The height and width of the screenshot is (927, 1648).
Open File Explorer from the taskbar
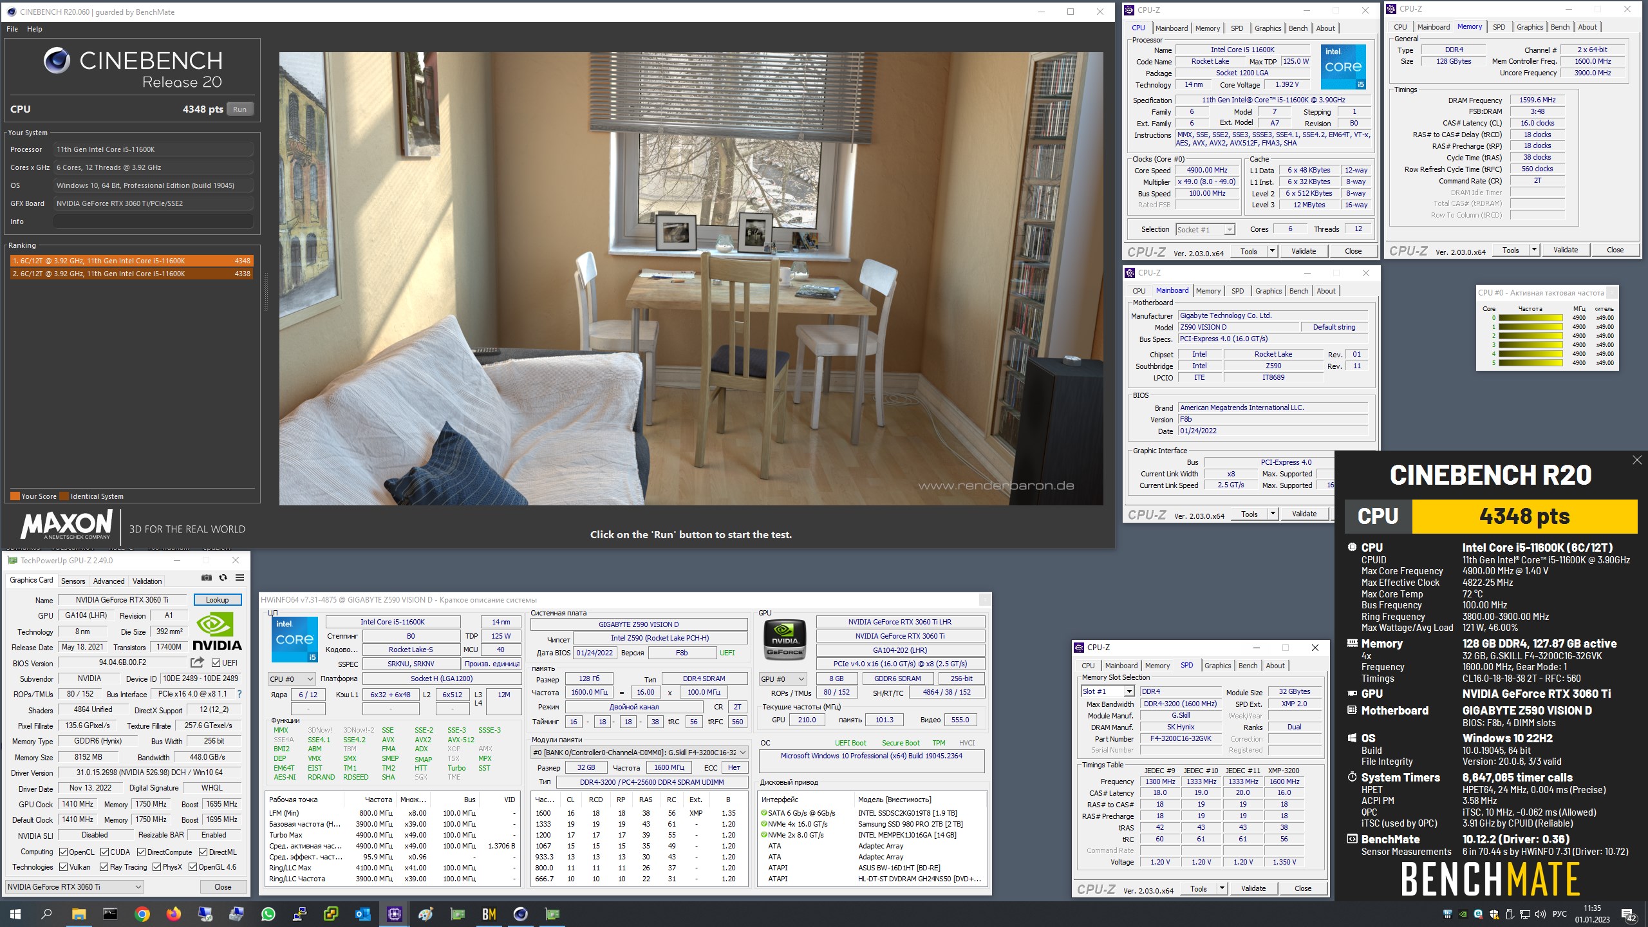pos(79,913)
